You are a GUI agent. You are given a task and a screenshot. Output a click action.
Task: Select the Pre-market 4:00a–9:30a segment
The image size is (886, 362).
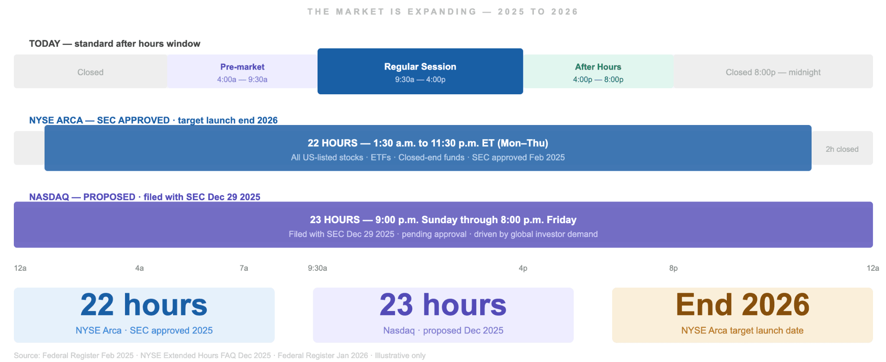(x=242, y=72)
